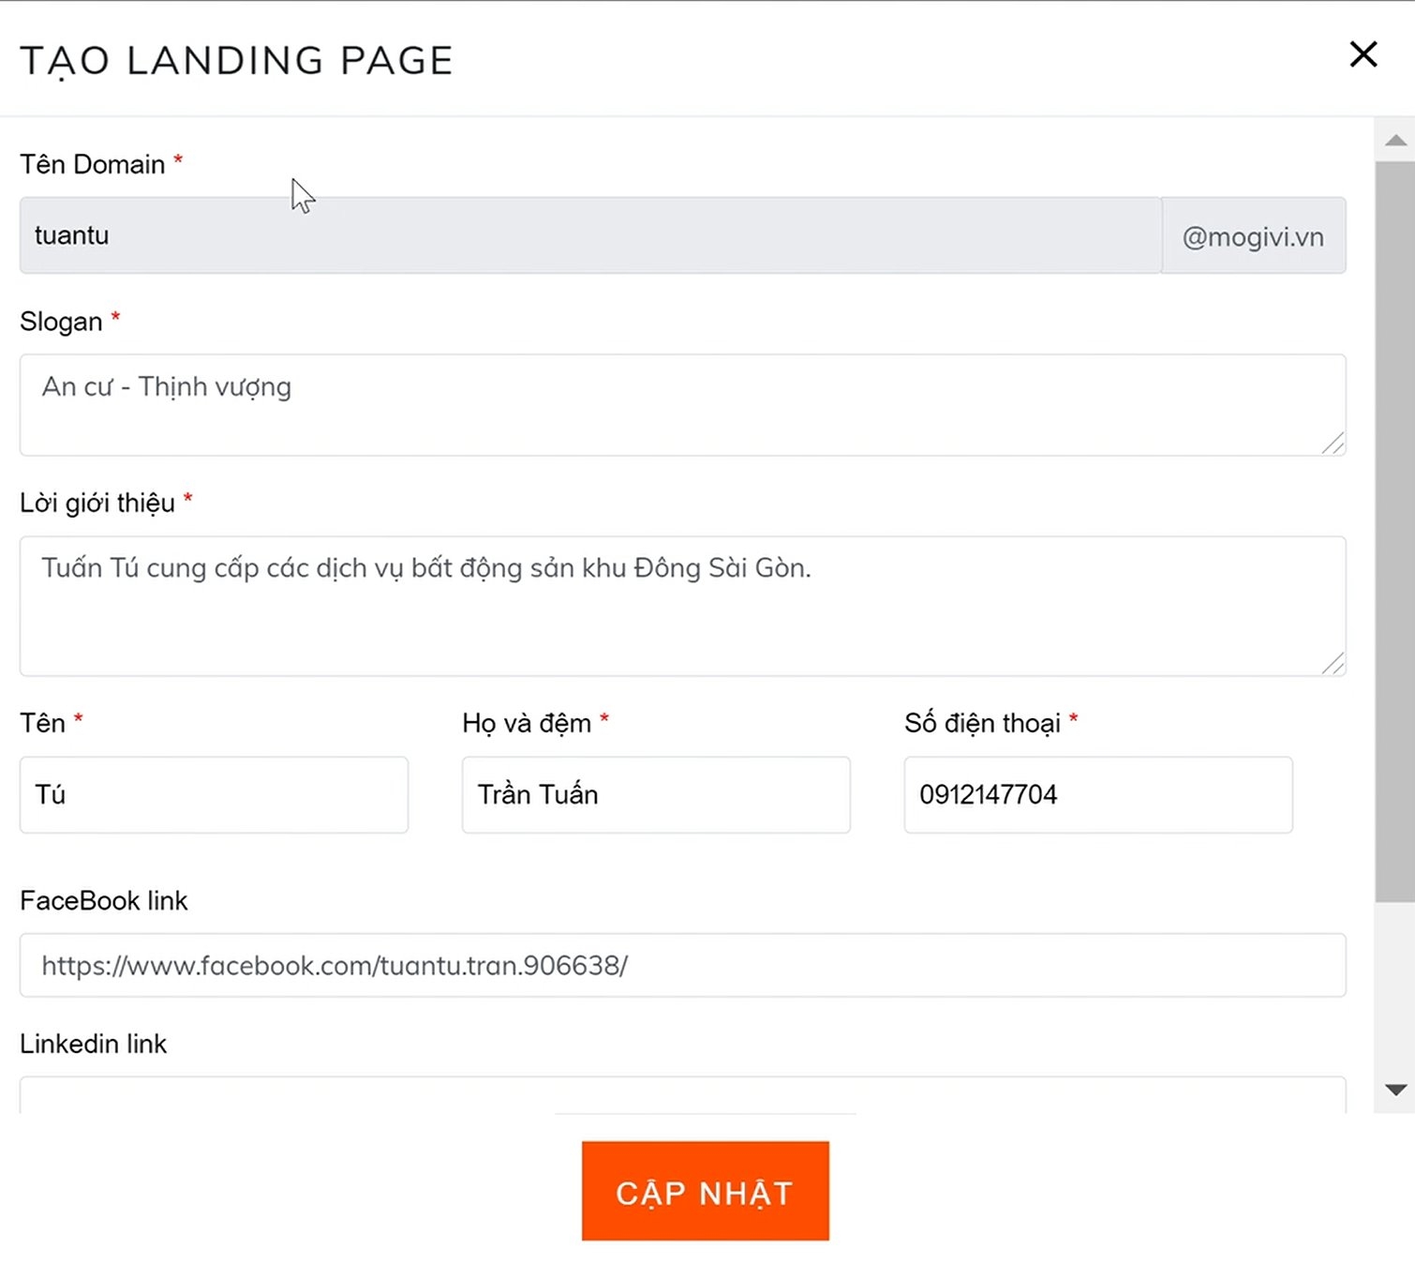
Task: Close the Tạo Landing Page dialog
Action: pos(1363,54)
